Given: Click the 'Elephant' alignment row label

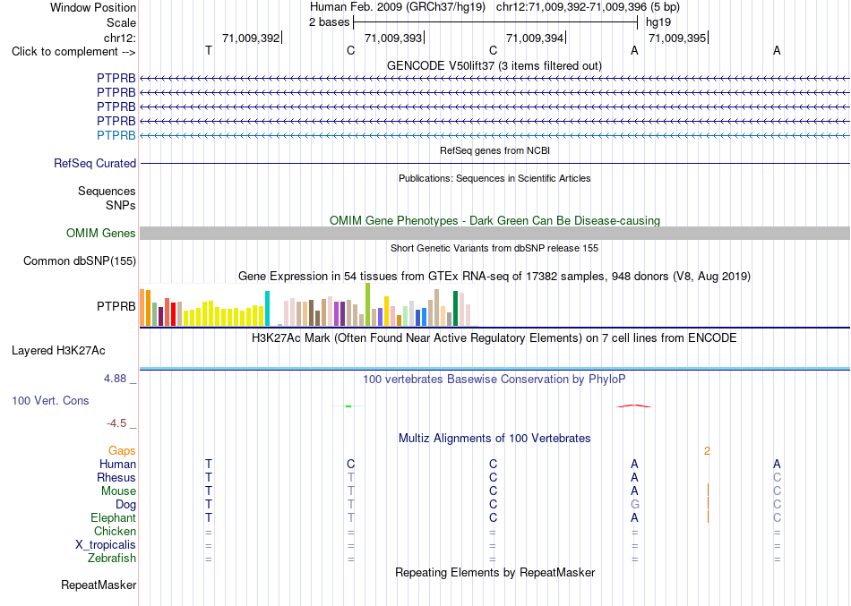Looking at the screenshot, I should point(113,518).
